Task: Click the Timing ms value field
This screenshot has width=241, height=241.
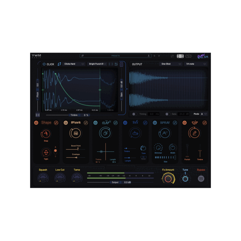Action: [x=153, y=114]
